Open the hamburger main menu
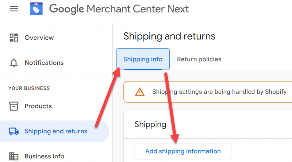This screenshot has height=162, width=292. (x=14, y=9)
